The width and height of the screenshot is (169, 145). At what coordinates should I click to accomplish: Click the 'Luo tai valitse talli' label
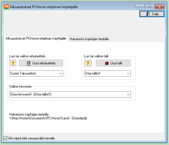click(x=96, y=56)
